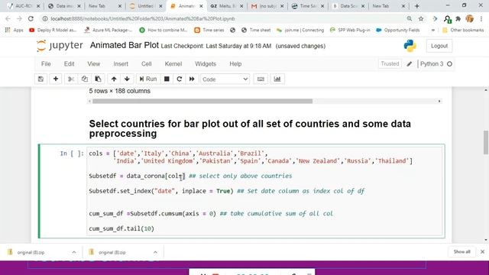Image resolution: width=489 pixels, height=275 pixels.
Task: Open the Opportunity Fields bookmark
Action: coord(397,31)
